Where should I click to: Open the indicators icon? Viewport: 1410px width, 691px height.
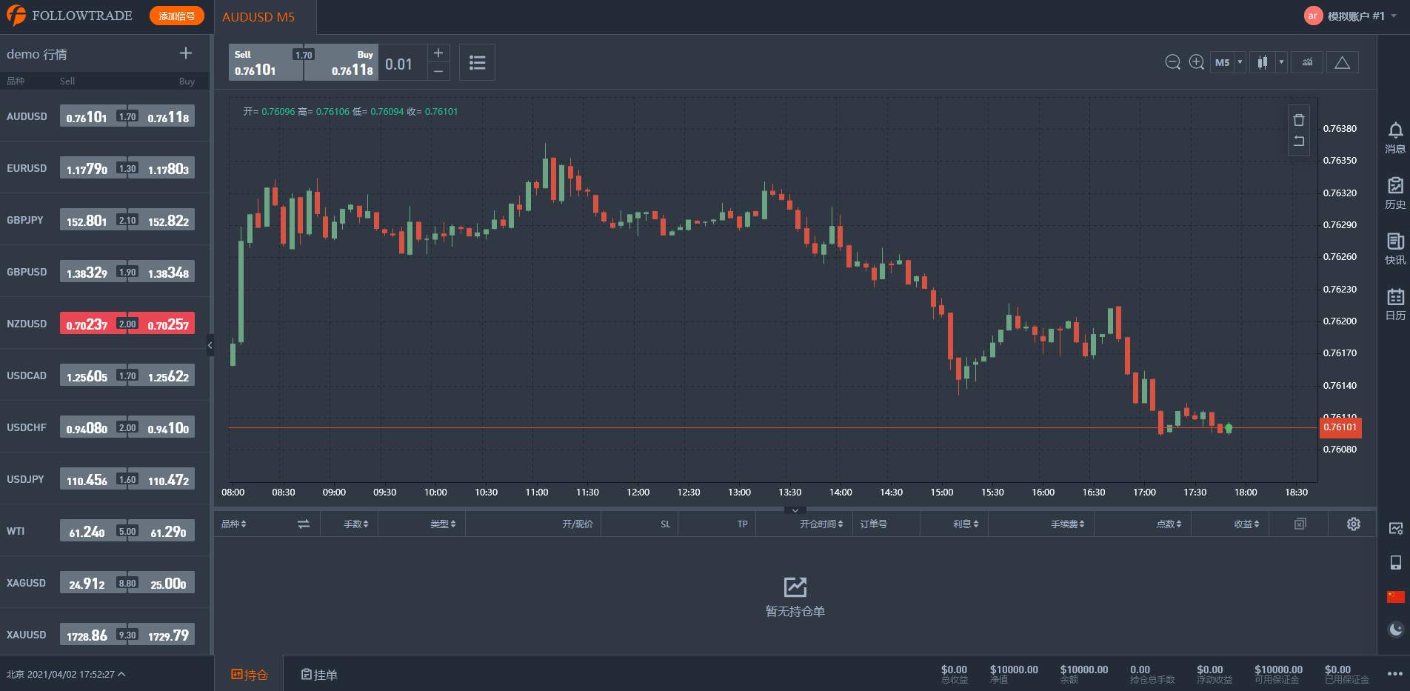[x=1307, y=62]
